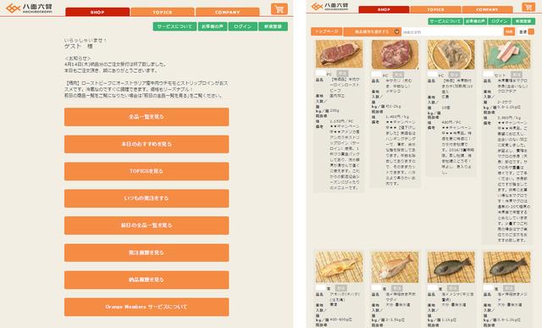Open the strip loin steak product photo
The height and width of the screenshot is (328, 542).
[339, 54]
